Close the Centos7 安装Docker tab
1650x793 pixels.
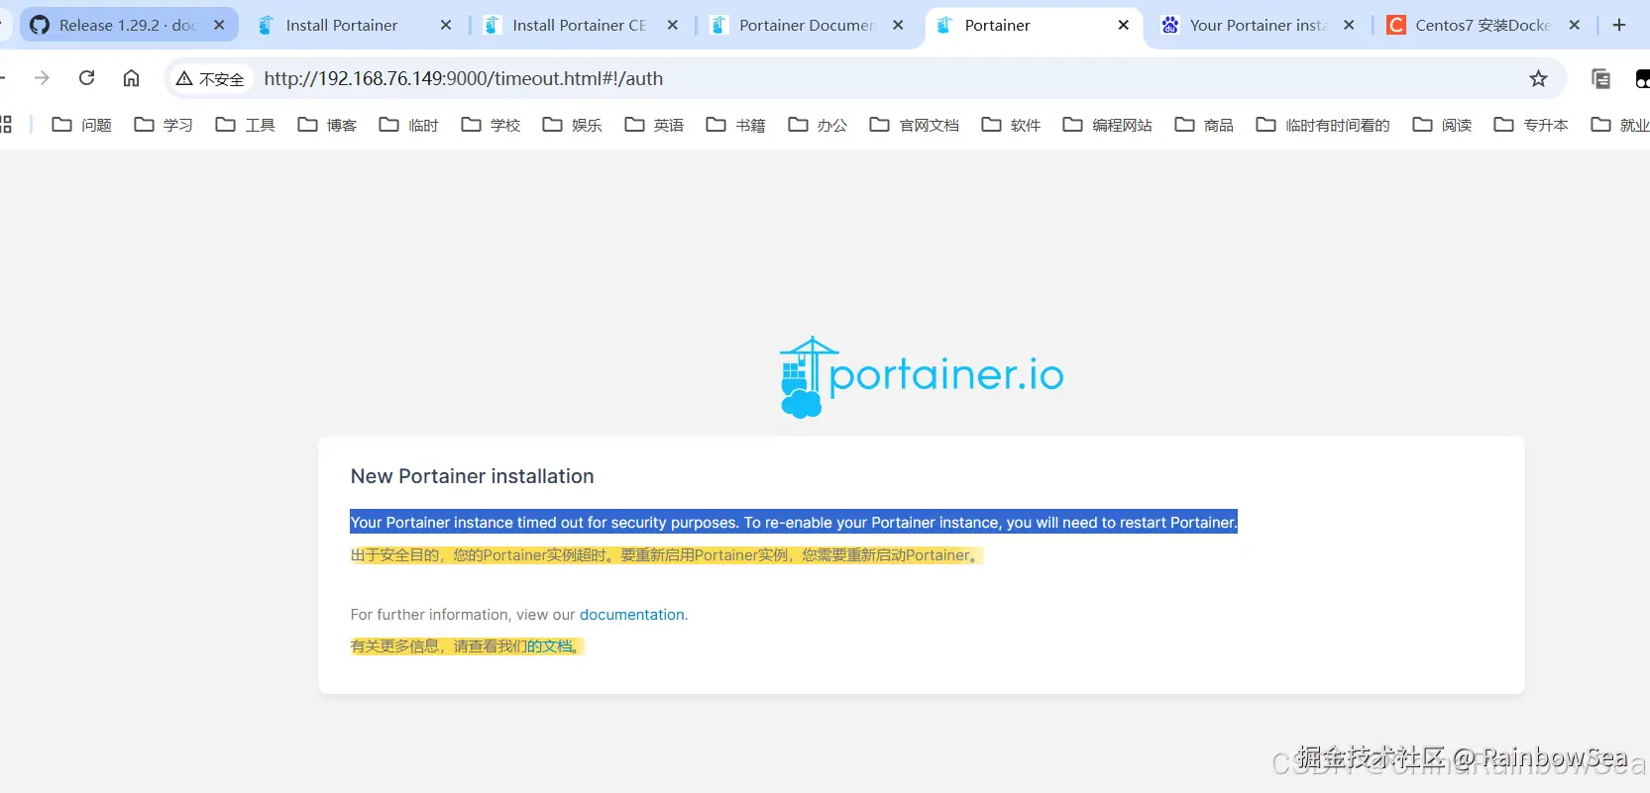pyautogui.click(x=1574, y=25)
